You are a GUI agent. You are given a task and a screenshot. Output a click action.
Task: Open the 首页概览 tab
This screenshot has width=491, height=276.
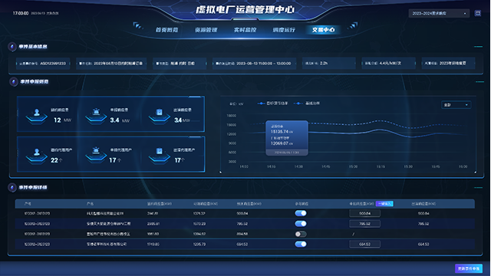[167, 30]
